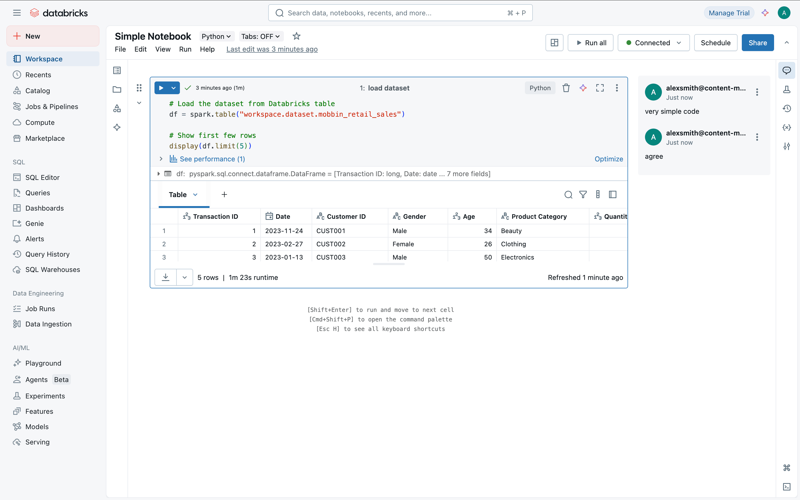Toggle side-by-side layout icon next to Run all

(x=554, y=43)
